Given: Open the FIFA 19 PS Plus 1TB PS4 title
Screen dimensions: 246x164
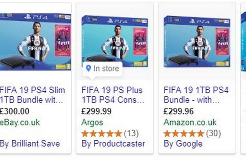Looking at the screenshot, I should click(x=113, y=95).
